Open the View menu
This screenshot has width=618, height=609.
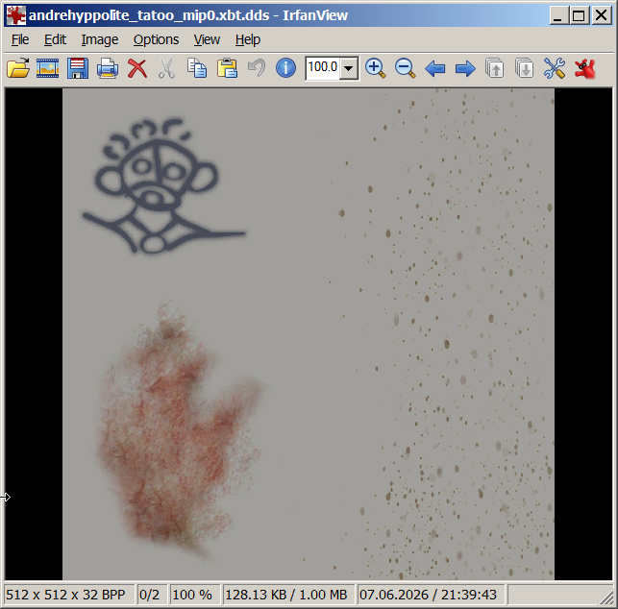click(x=207, y=39)
